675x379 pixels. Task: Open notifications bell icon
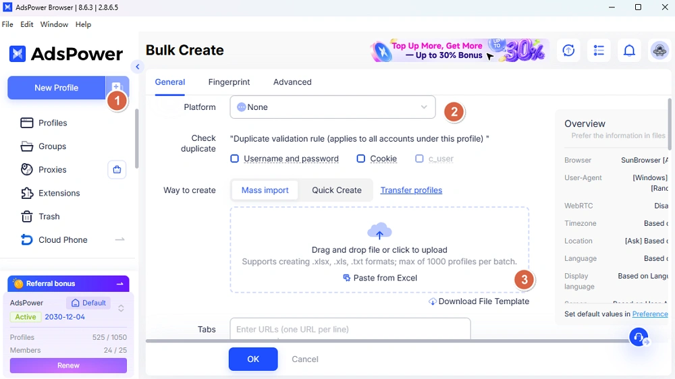point(629,51)
